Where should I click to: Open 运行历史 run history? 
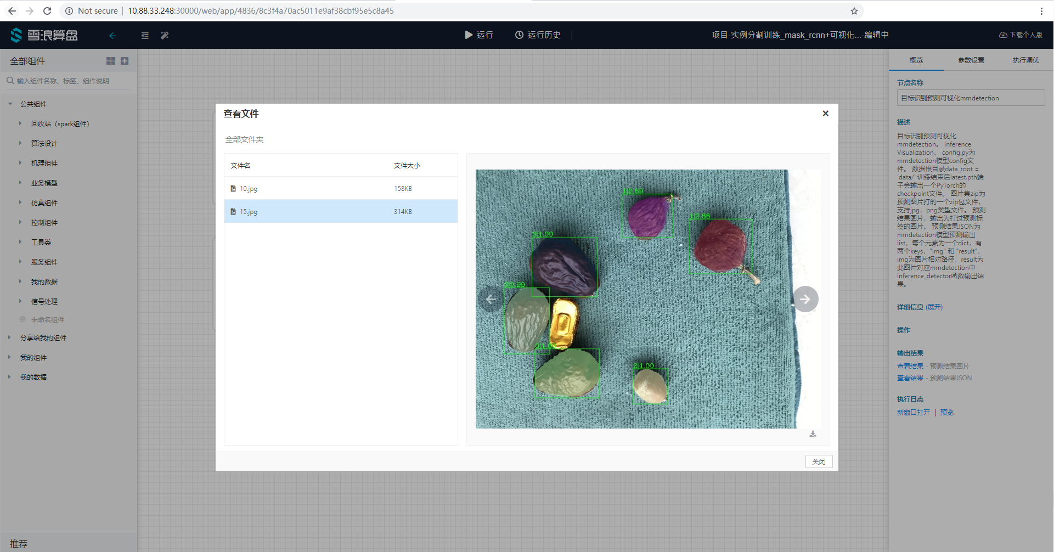pyautogui.click(x=538, y=35)
